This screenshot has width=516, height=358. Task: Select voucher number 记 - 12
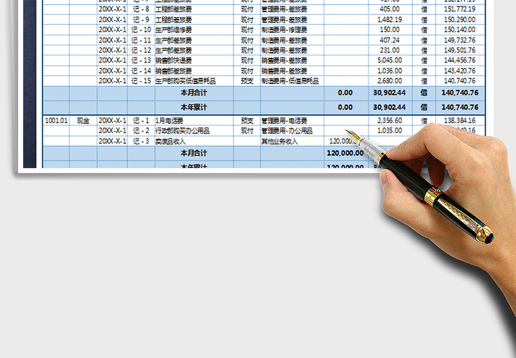[141, 50]
